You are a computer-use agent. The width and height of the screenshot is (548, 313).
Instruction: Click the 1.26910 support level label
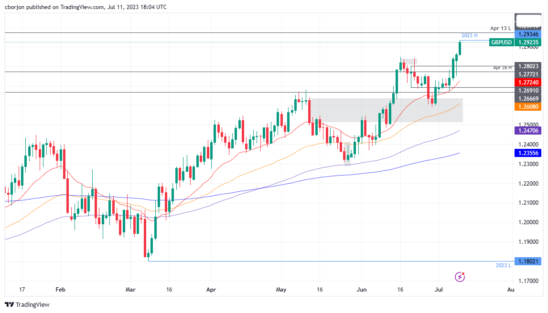coord(527,90)
